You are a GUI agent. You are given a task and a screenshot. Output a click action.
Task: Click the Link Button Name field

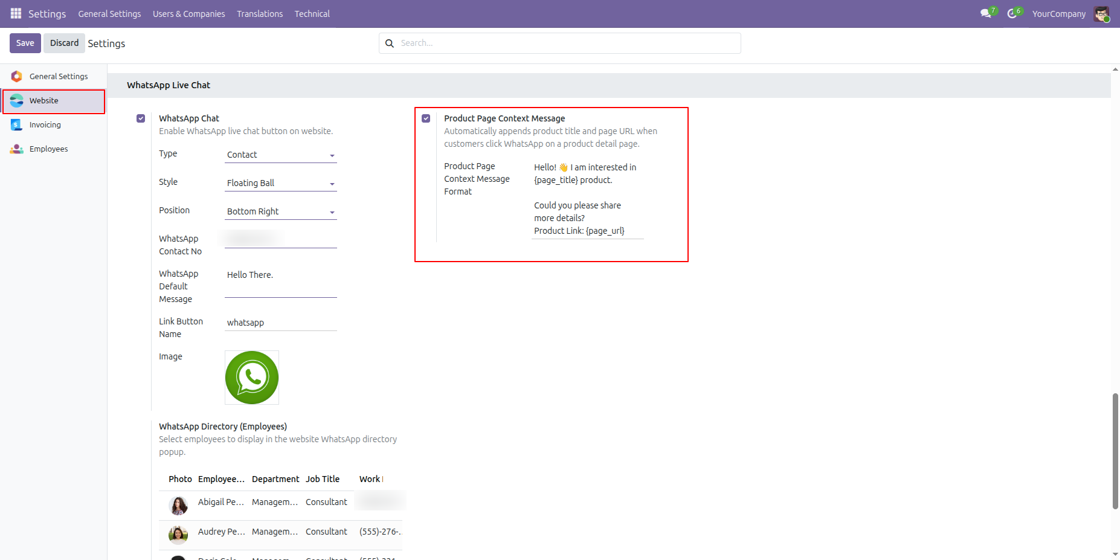coord(280,323)
